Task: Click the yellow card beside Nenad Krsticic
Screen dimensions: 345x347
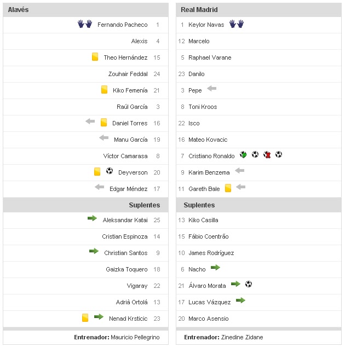Action: pyautogui.click(x=85, y=317)
